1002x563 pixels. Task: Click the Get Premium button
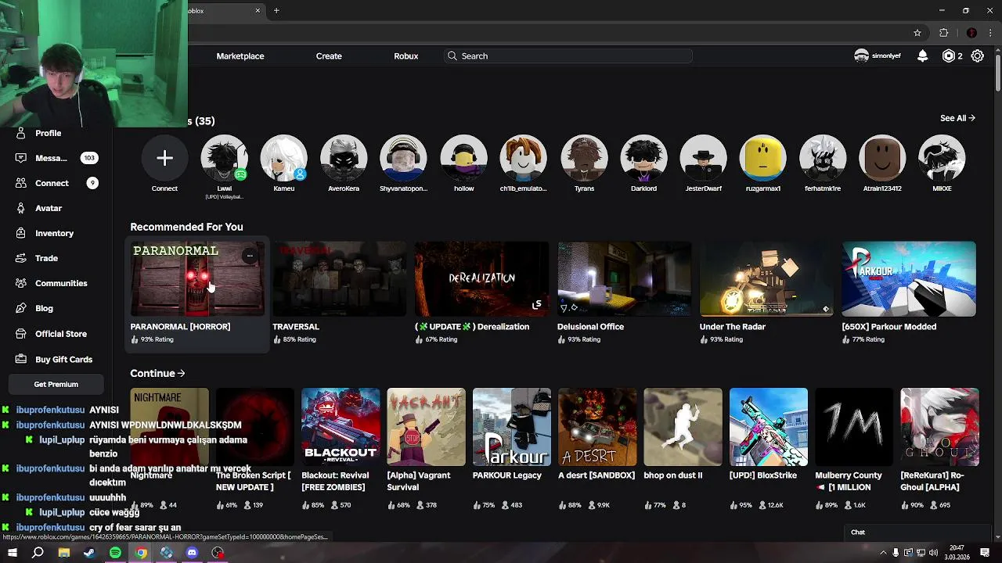tap(56, 384)
